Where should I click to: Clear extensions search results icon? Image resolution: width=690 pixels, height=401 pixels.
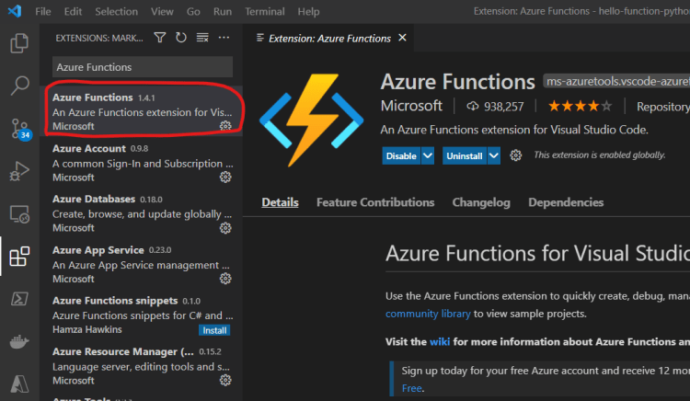tap(202, 38)
